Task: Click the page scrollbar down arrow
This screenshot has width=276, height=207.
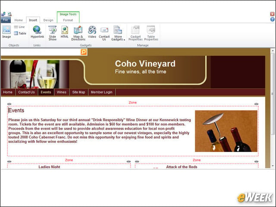Action: (x=273, y=166)
